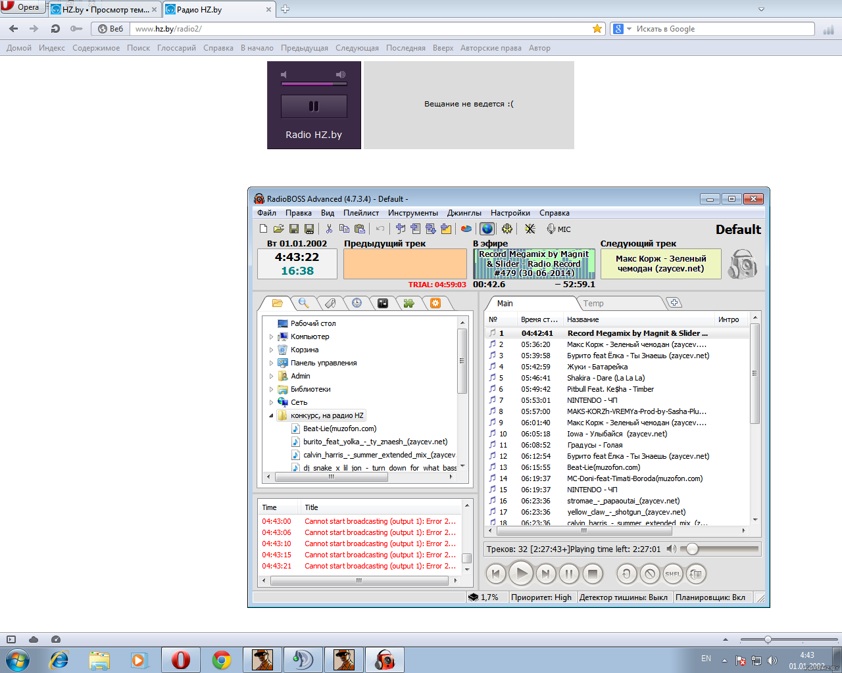Jump to previous track button
842x673 pixels.
496,574
